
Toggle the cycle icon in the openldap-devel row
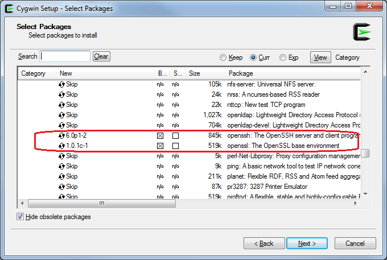coord(61,126)
